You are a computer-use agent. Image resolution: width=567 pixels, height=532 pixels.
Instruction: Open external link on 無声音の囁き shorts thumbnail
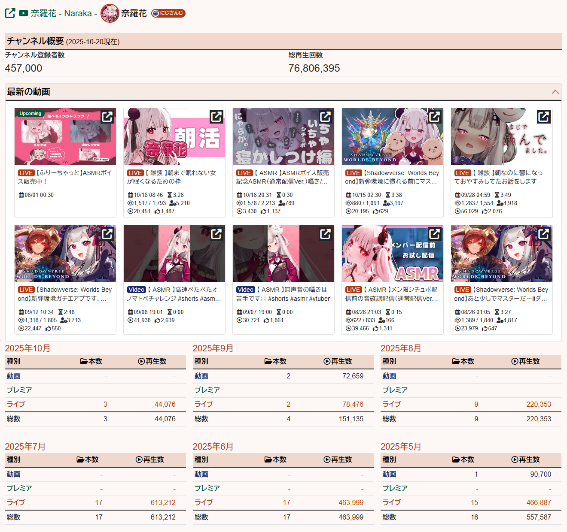tap(325, 233)
